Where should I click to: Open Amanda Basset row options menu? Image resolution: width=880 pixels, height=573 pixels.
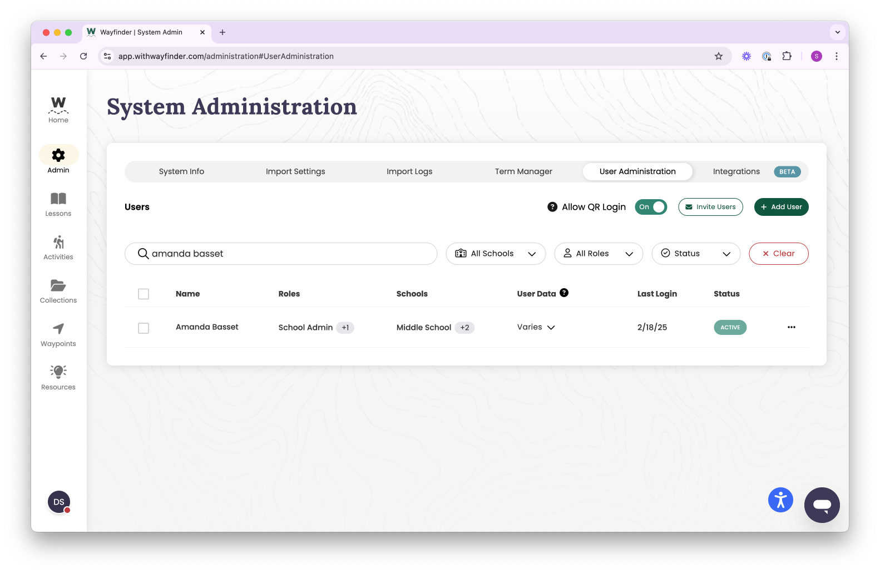pyautogui.click(x=792, y=327)
